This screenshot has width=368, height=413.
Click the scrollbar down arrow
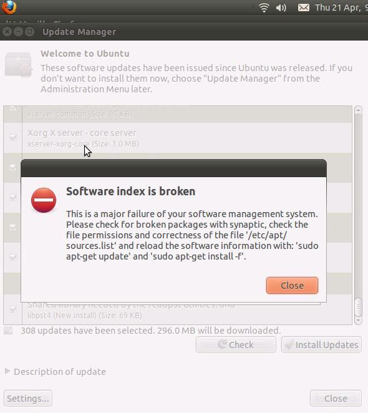(x=358, y=321)
